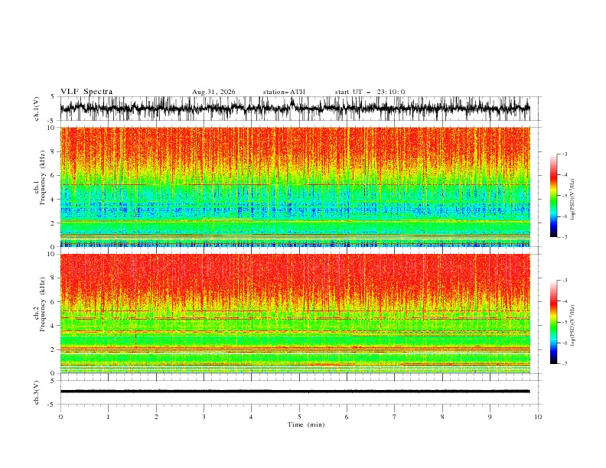Click the ch.3(V) waveform axis label
The image size is (606, 468).
(37, 392)
